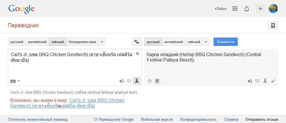
Task: Click inside the source text box
Action: (75, 67)
